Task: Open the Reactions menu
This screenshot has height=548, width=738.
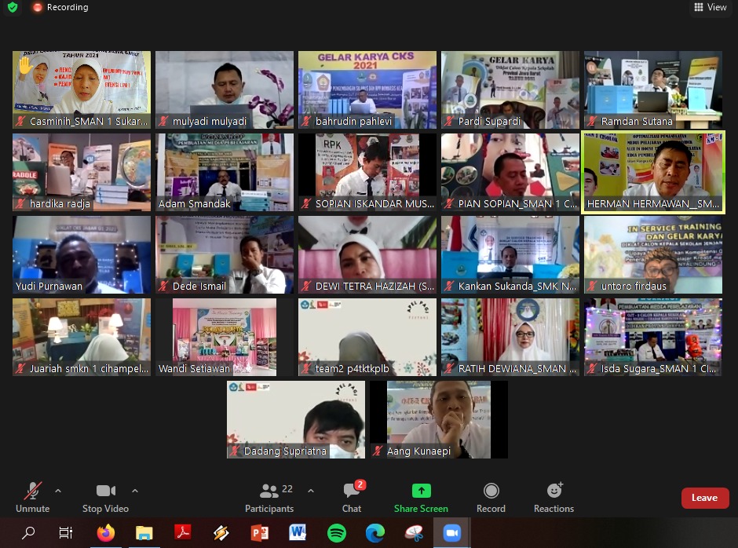Action: pyautogui.click(x=553, y=497)
